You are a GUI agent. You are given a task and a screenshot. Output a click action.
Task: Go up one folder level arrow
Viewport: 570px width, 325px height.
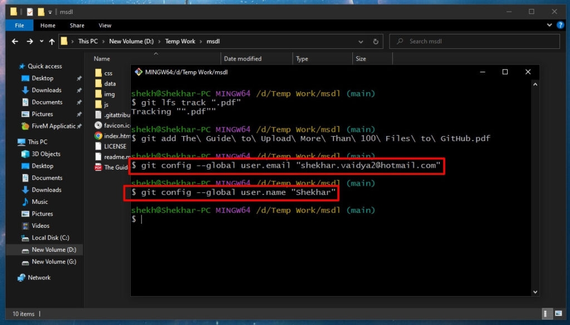click(x=52, y=41)
